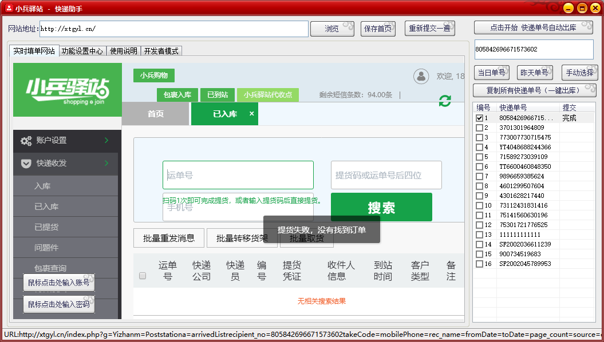604x342 pixels.
Task: Click the 编号 column header in the right list
Action: click(485, 108)
